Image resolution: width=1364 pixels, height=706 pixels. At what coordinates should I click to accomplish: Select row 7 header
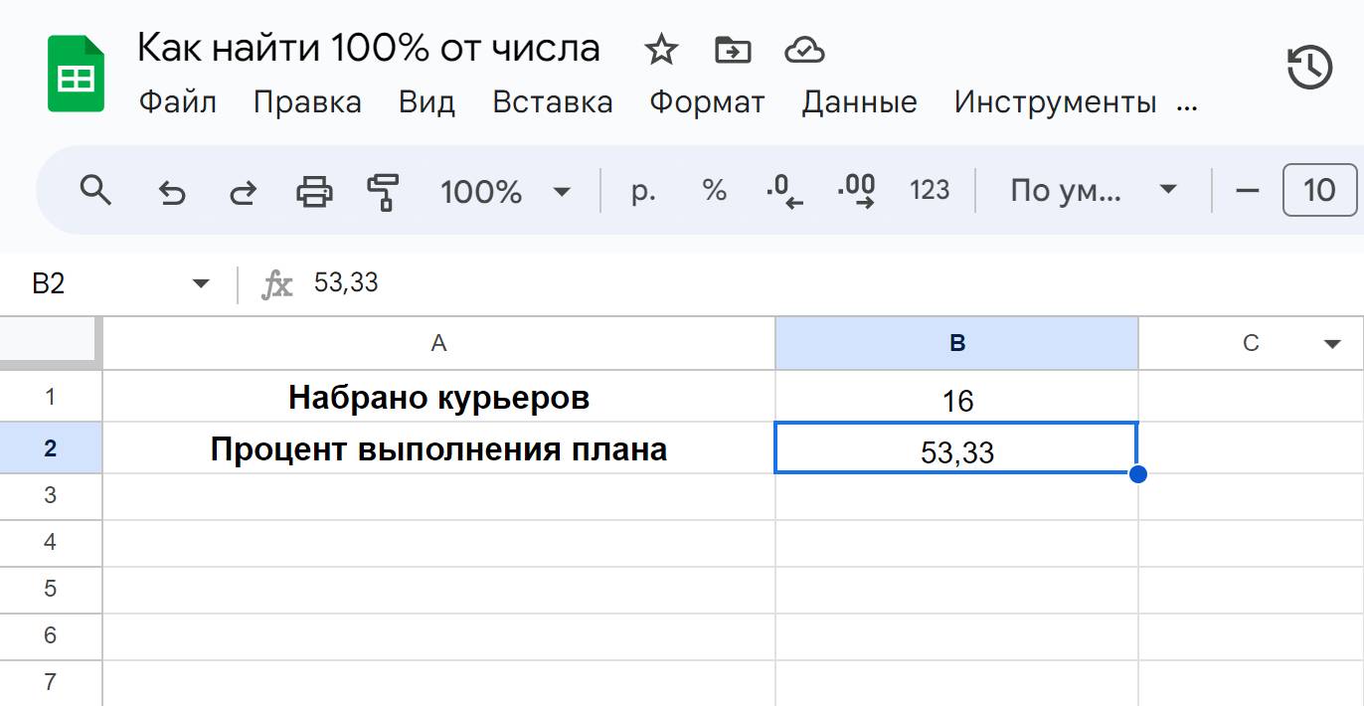click(51, 683)
